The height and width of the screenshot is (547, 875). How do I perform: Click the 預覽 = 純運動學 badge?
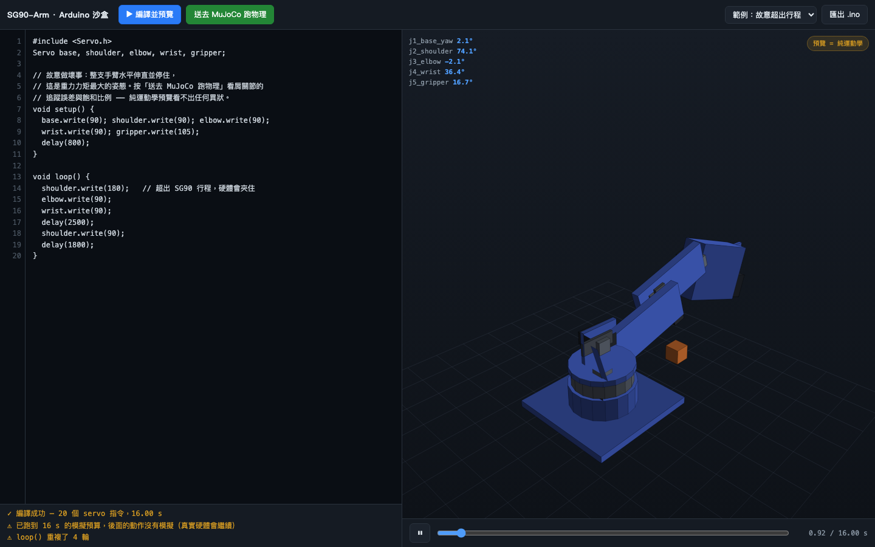838,43
